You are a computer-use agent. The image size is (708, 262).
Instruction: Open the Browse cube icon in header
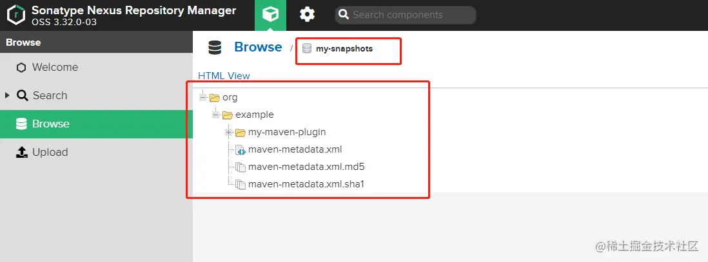coord(270,15)
